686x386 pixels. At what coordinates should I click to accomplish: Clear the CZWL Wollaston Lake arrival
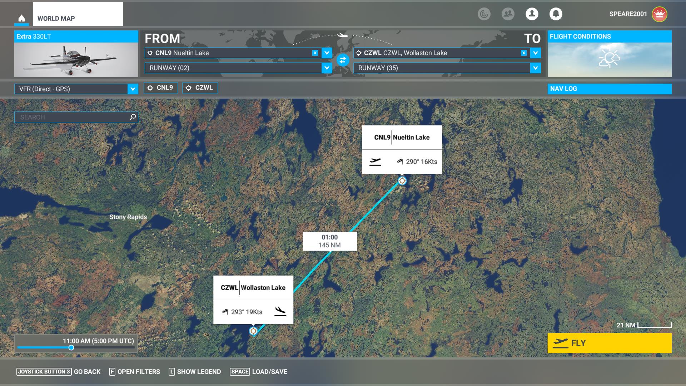[x=524, y=53]
